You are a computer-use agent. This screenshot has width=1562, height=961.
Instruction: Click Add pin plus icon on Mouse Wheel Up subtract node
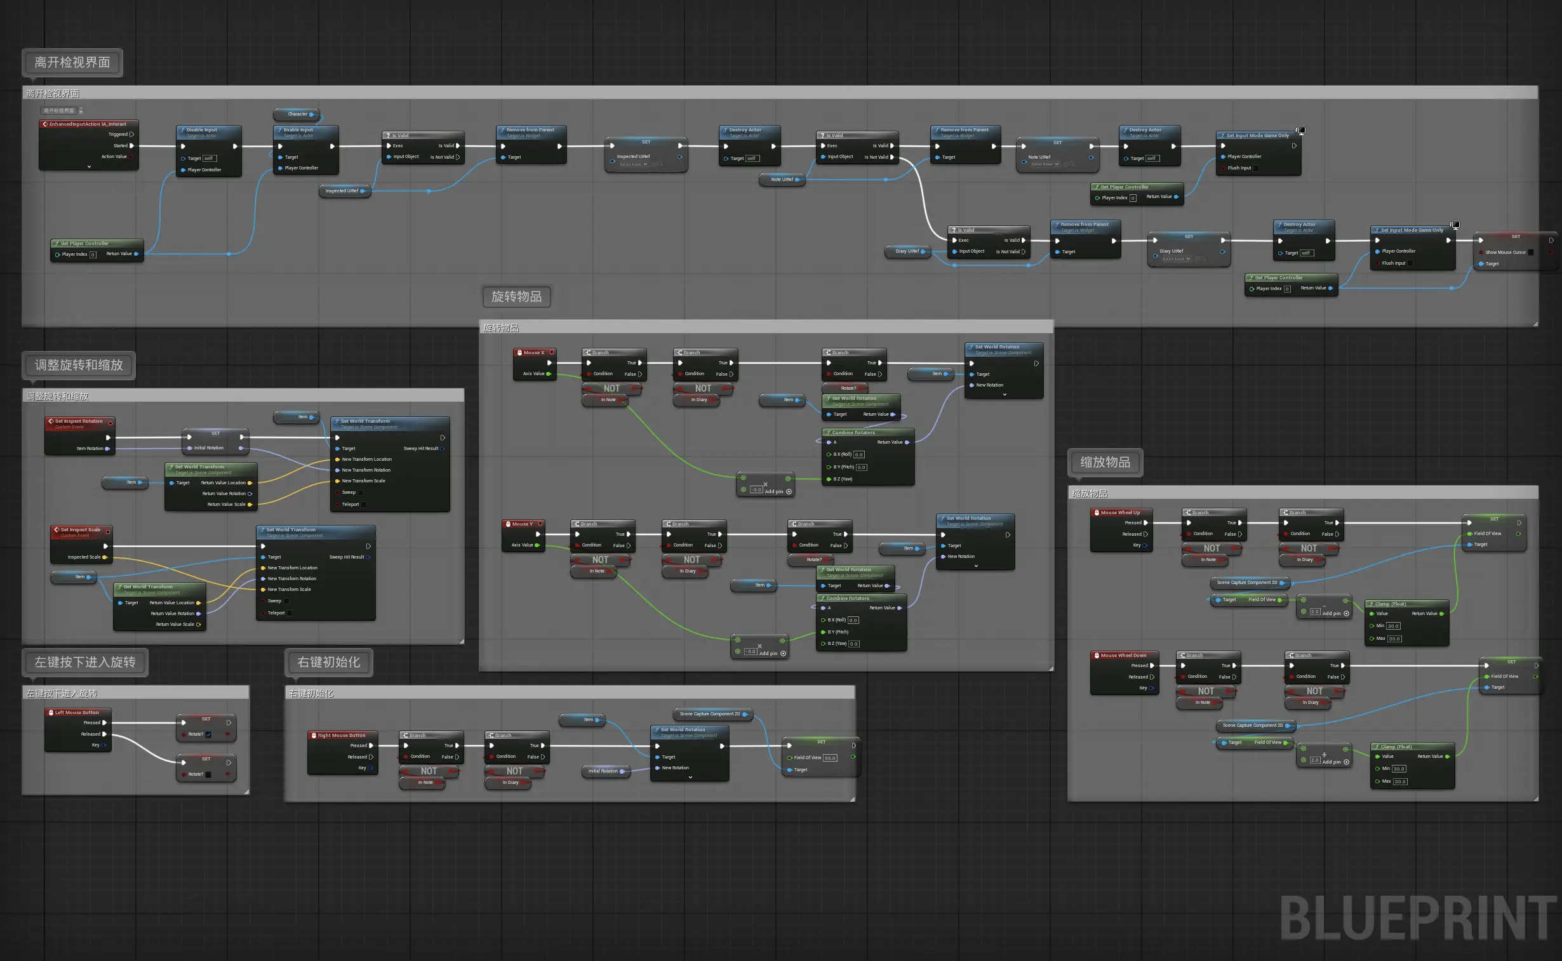tap(1346, 613)
